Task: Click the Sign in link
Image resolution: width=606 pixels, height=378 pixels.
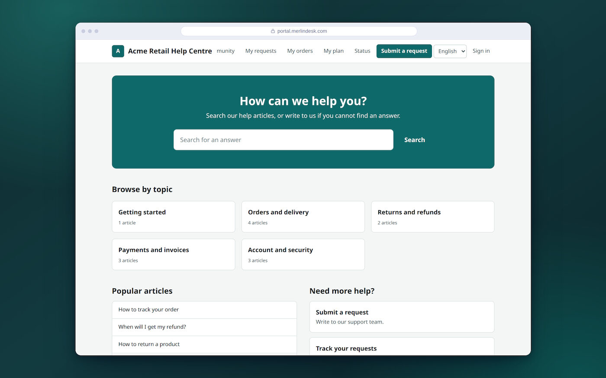Action: [481, 51]
